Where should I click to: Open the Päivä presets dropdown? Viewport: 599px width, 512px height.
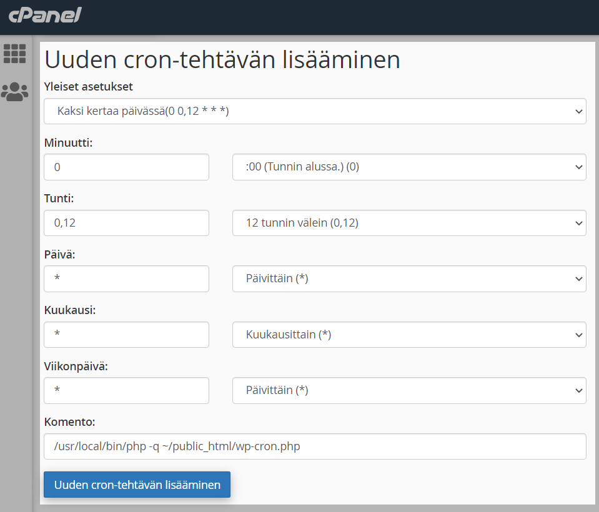[x=409, y=278]
